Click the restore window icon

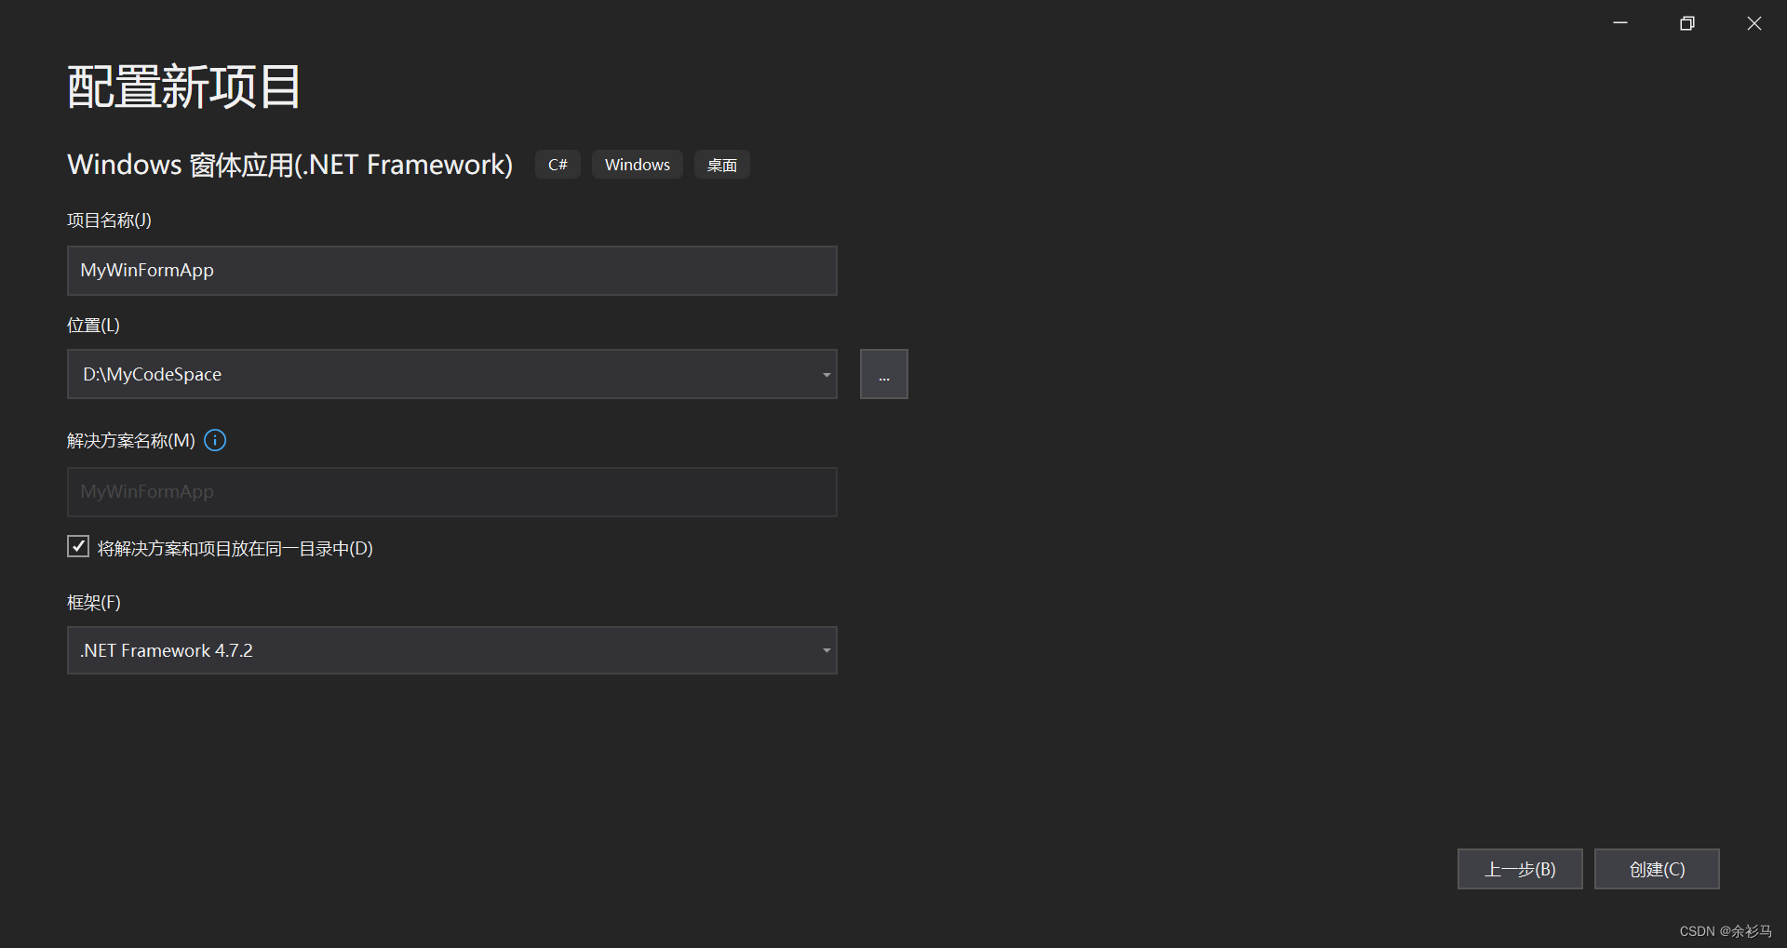pyautogui.click(x=1687, y=22)
